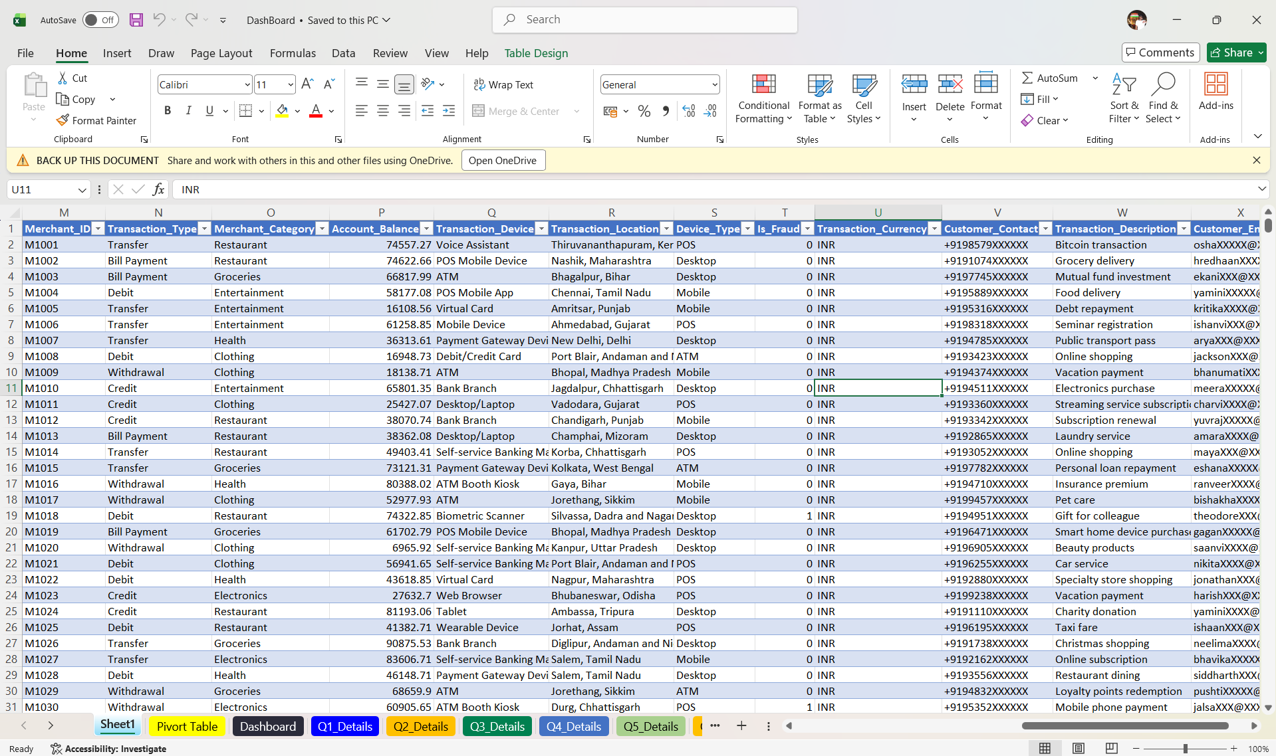Click the Orientation text angle icon
This screenshot has width=1276, height=756.
428,84
